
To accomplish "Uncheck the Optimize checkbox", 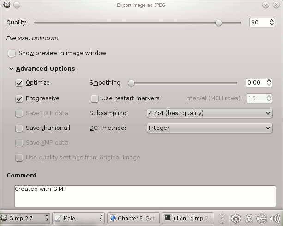I will [19, 83].
